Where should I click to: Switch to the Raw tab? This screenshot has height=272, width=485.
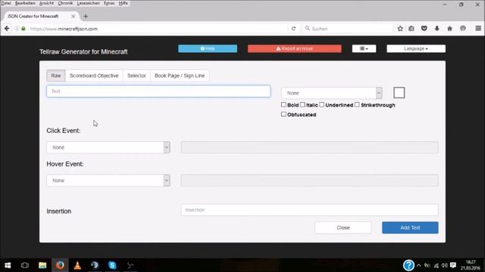coord(56,76)
